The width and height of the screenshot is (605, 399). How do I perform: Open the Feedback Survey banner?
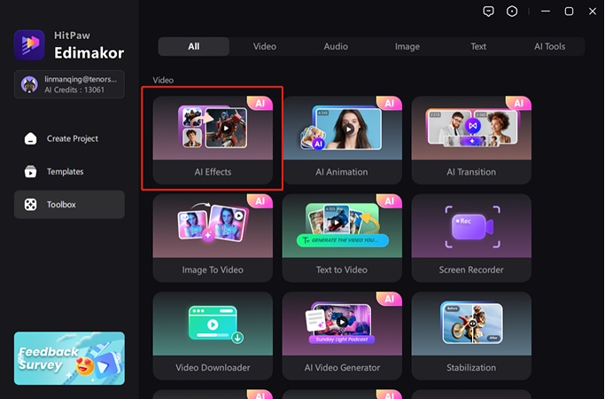point(69,358)
